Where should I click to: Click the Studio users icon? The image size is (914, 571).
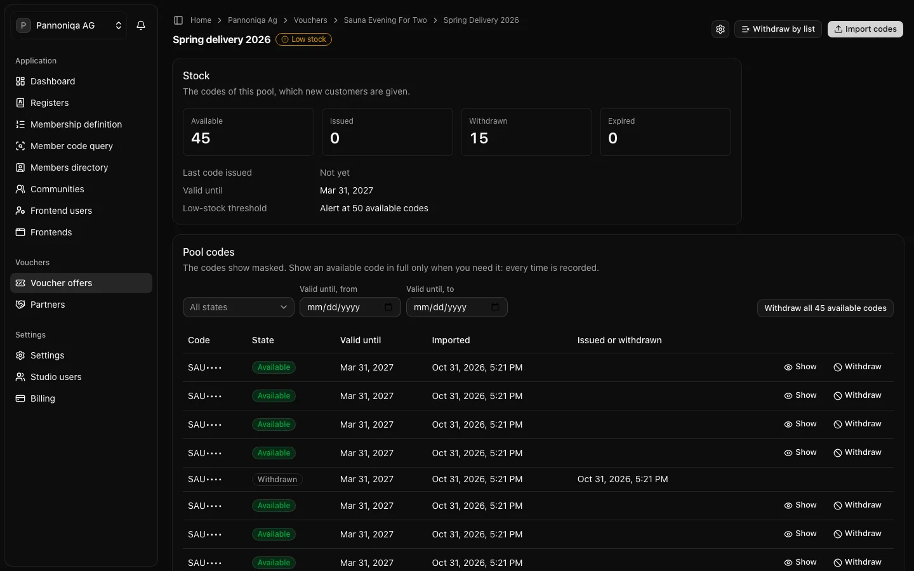pos(20,377)
